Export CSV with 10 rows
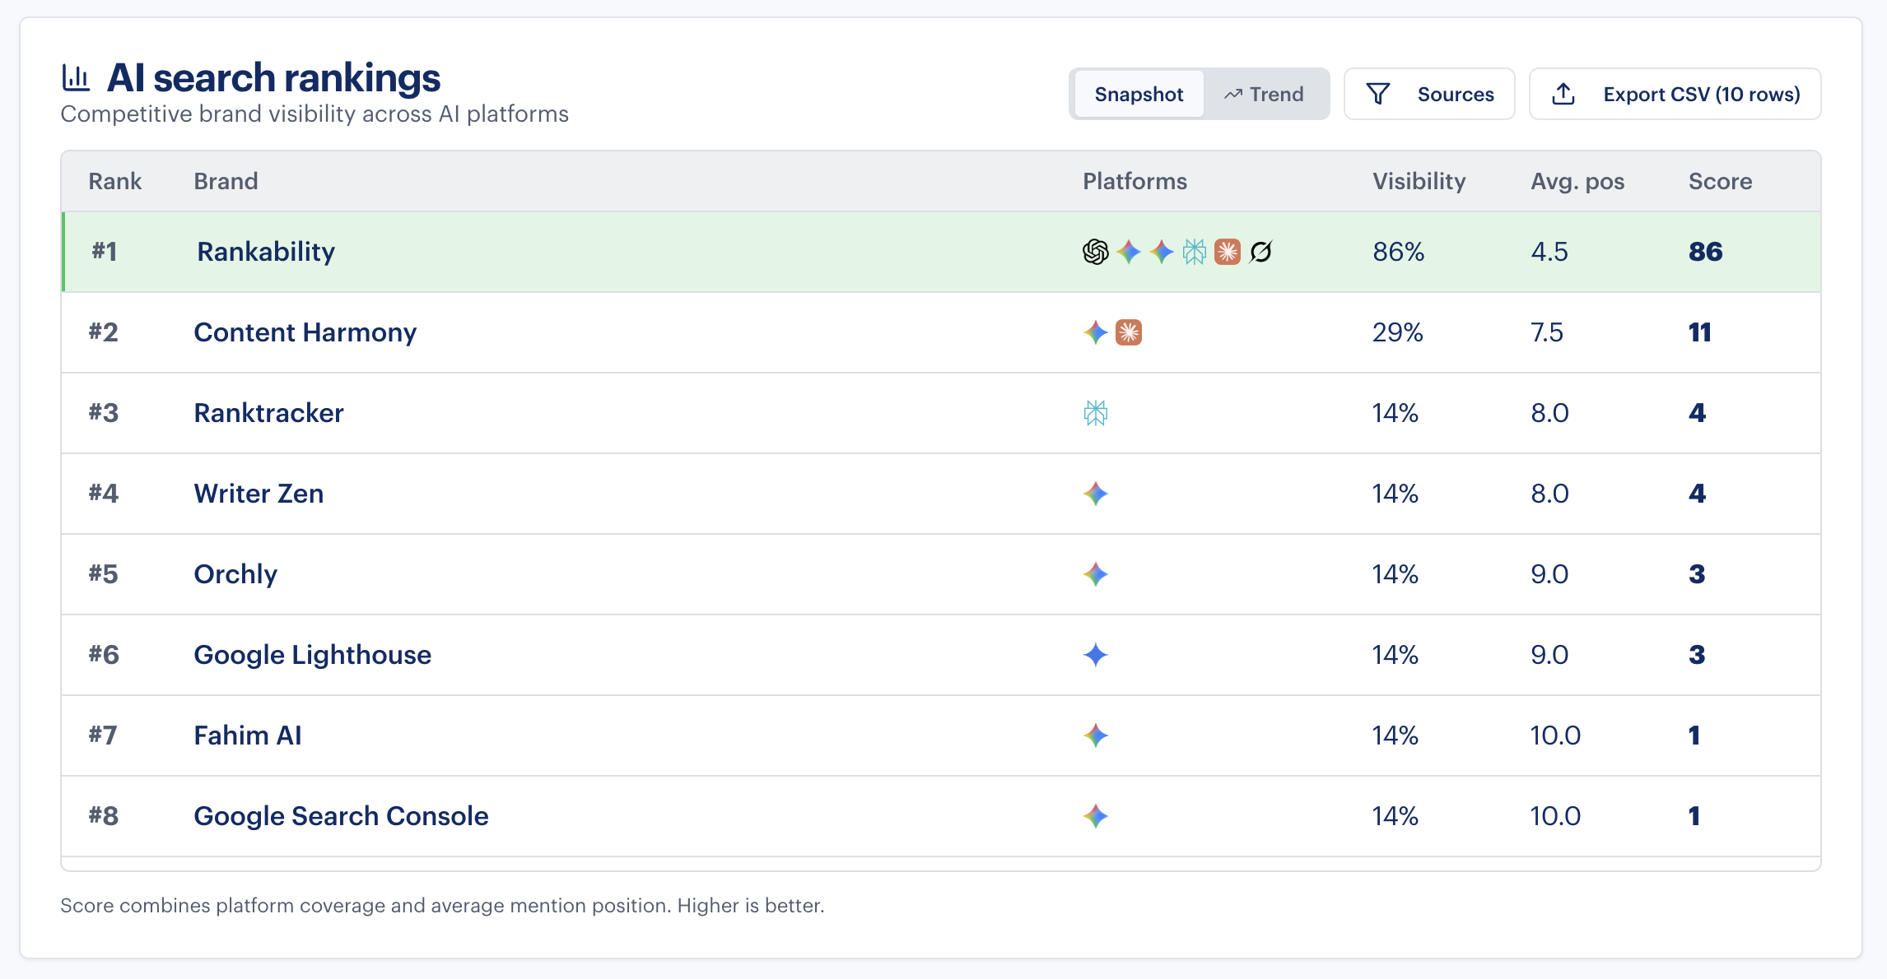The height and width of the screenshot is (979, 1887). pyautogui.click(x=1675, y=94)
